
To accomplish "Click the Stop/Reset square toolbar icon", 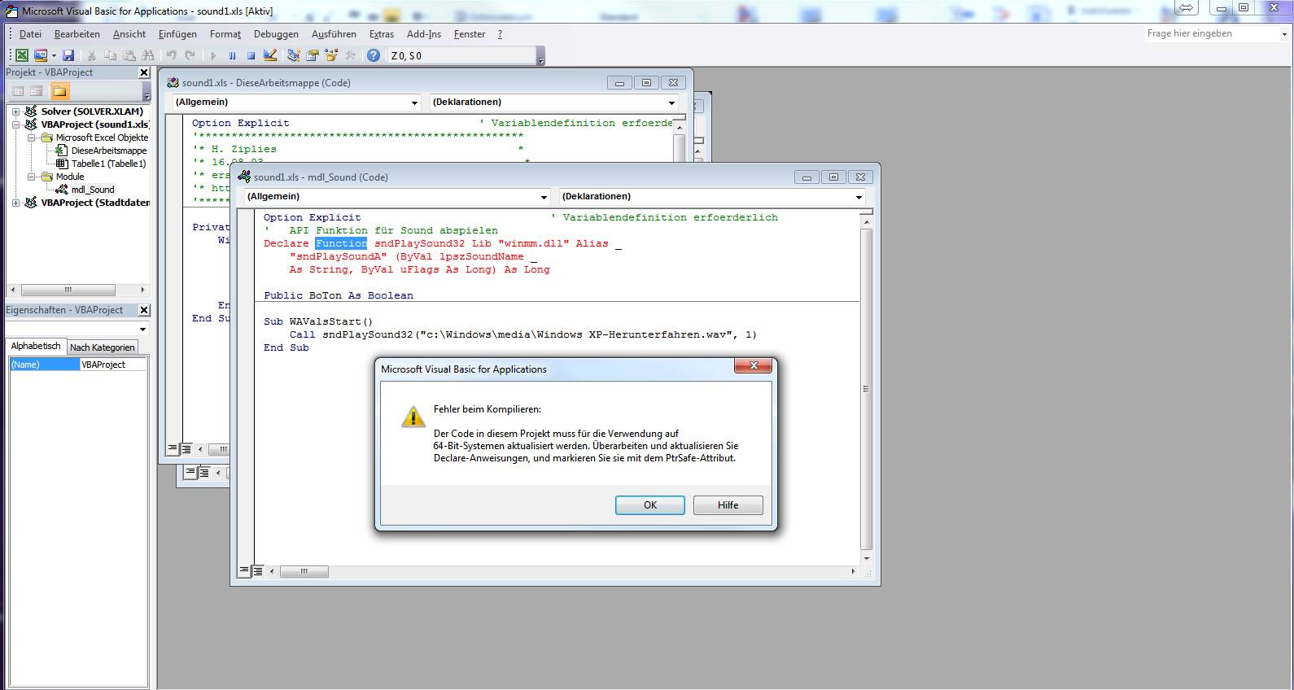I will coord(251,55).
